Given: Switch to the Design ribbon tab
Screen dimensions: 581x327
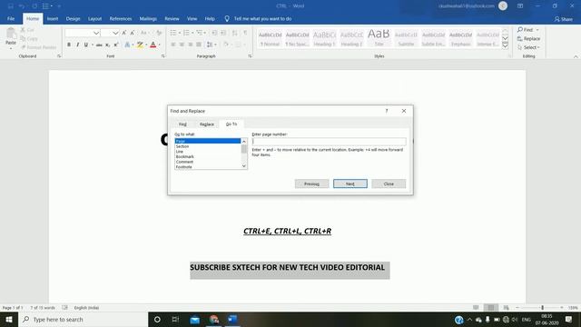Looking at the screenshot, I should pyautogui.click(x=73, y=18).
